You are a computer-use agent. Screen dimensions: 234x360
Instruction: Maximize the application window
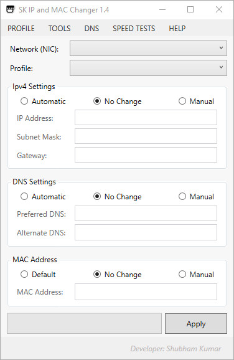[190, 9]
